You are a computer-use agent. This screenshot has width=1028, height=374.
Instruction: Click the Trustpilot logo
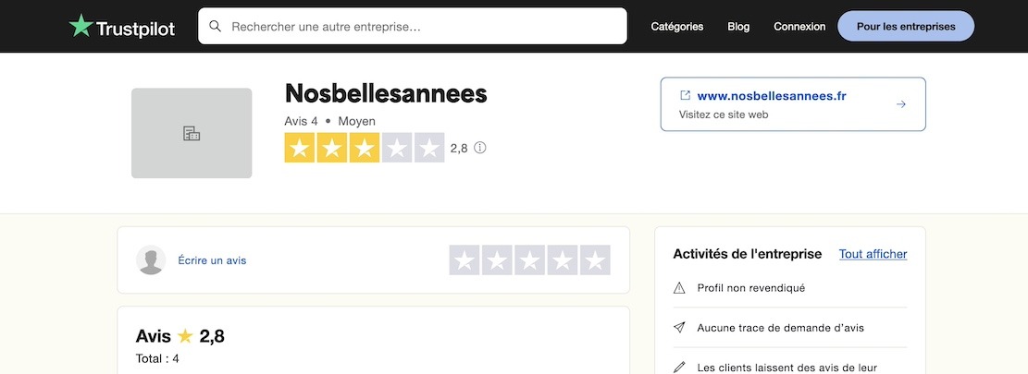121,27
